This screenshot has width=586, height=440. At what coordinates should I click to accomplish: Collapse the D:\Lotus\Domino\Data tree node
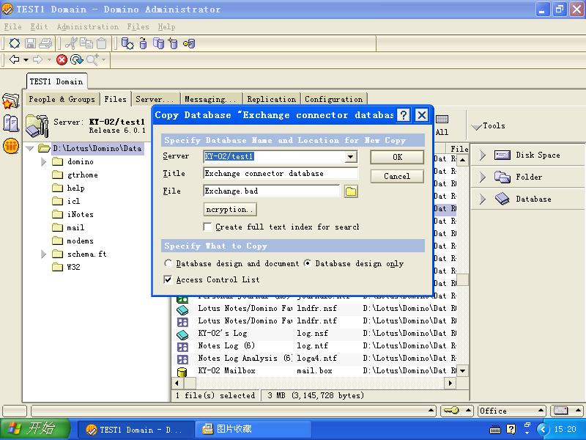[30, 149]
